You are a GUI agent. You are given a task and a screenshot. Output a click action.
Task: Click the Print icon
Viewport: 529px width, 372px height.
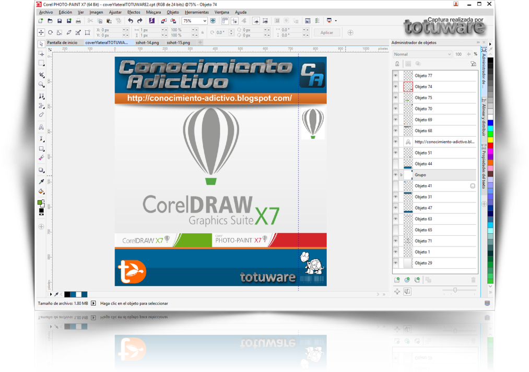[x=78, y=21]
